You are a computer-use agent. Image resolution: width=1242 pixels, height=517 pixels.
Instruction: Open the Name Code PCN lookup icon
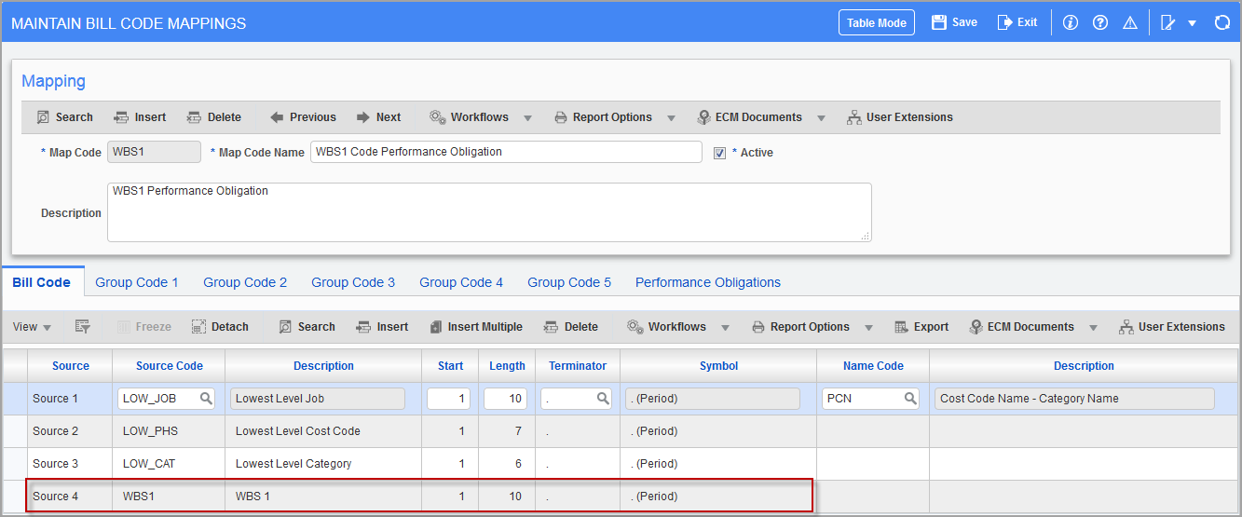pyautogui.click(x=910, y=399)
